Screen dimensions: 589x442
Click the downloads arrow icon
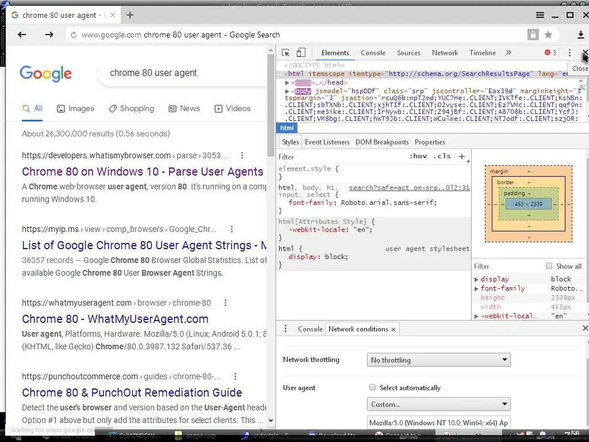coord(580,35)
